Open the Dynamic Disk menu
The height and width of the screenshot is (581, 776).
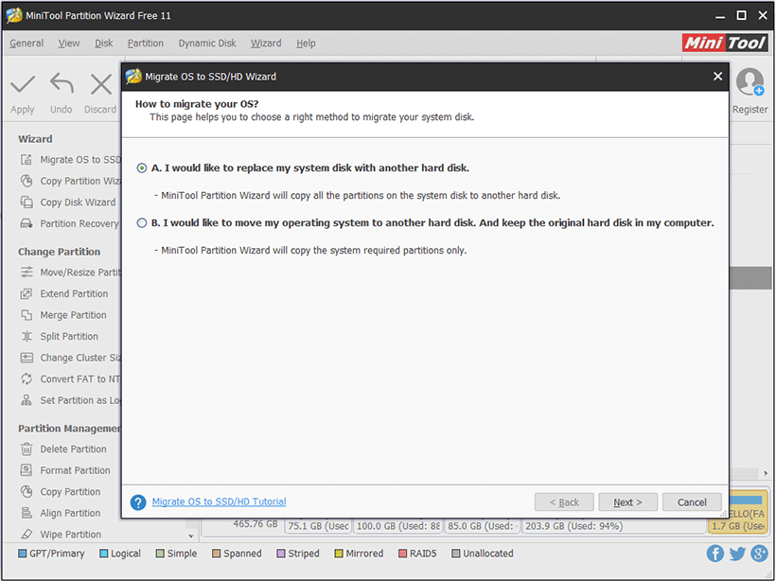(207, 44)
